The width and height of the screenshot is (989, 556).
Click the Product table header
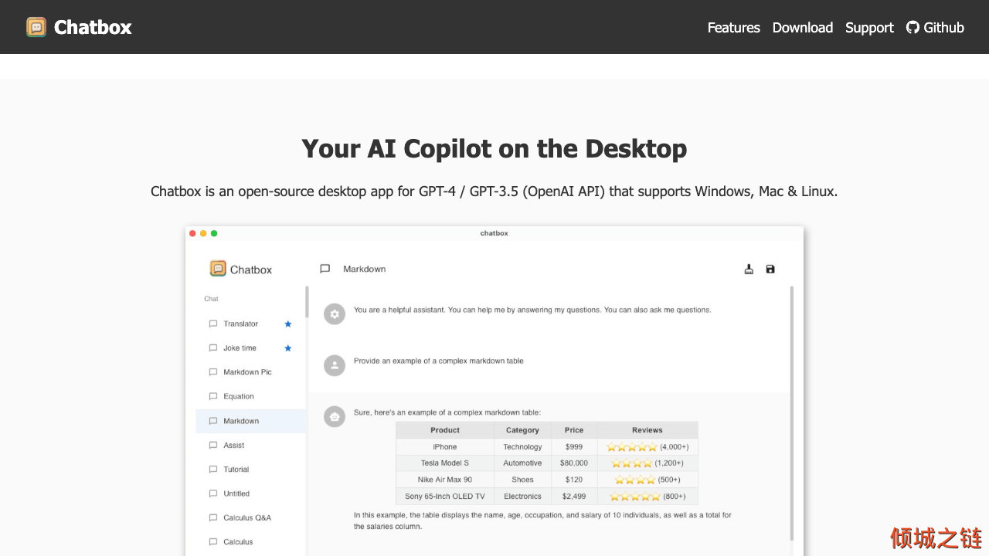[x=445, y=430]
